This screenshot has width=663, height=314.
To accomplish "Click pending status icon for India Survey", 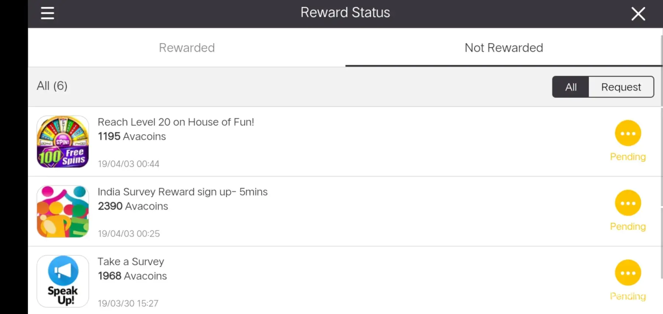I will tap(628, 203).
